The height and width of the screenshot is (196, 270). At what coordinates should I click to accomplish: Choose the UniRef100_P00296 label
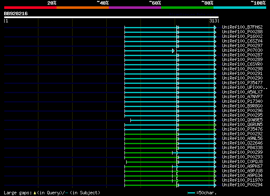[242, 111]
